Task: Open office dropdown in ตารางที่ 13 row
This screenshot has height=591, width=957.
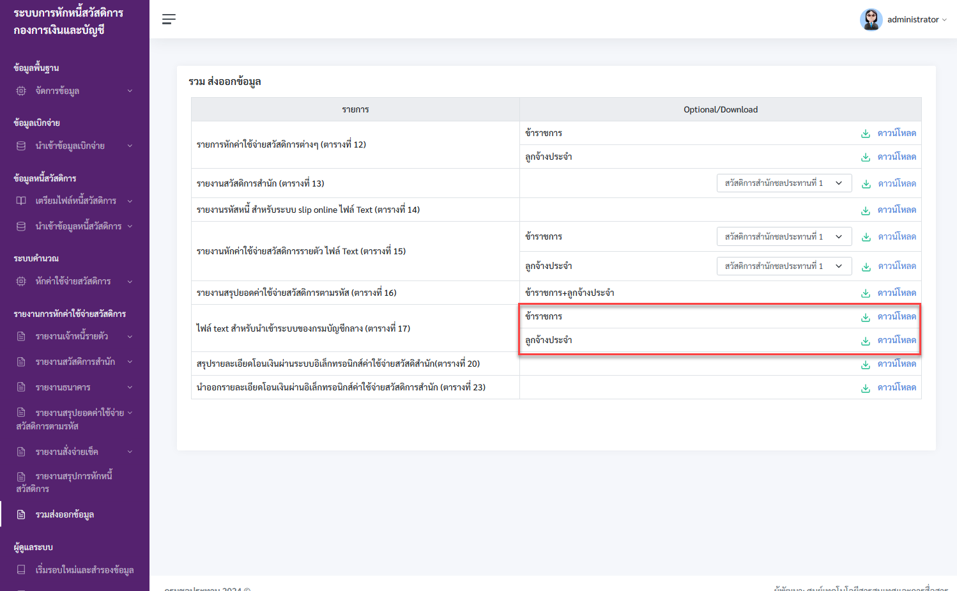Action: tap(784, 183)
